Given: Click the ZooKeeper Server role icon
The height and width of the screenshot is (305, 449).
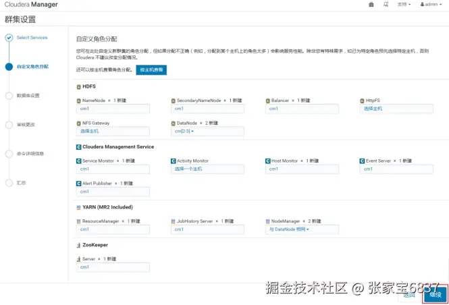Looking at the screenshot, I should coord(79,259).
